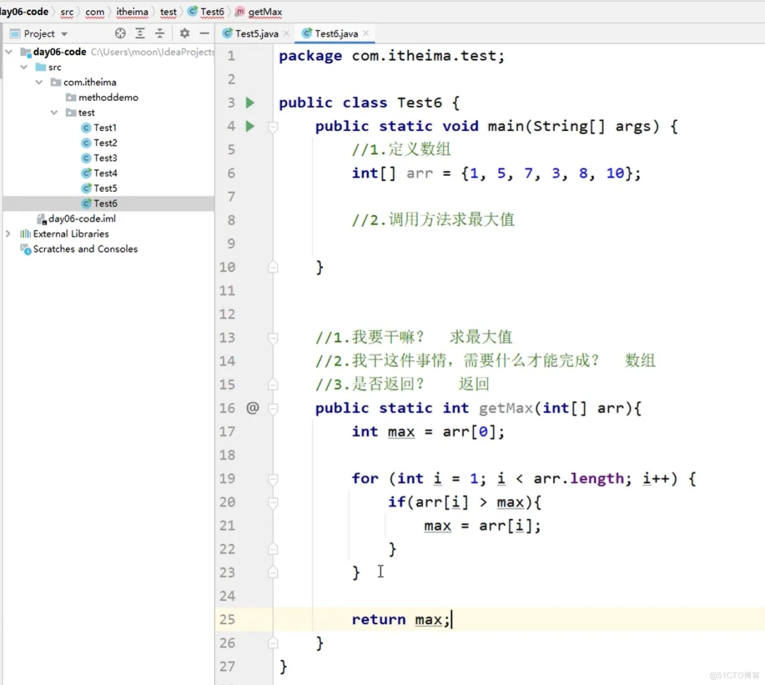Click the @ gutter annotation icon on line 16
The image size is (765, 685).
pos(252,407)
